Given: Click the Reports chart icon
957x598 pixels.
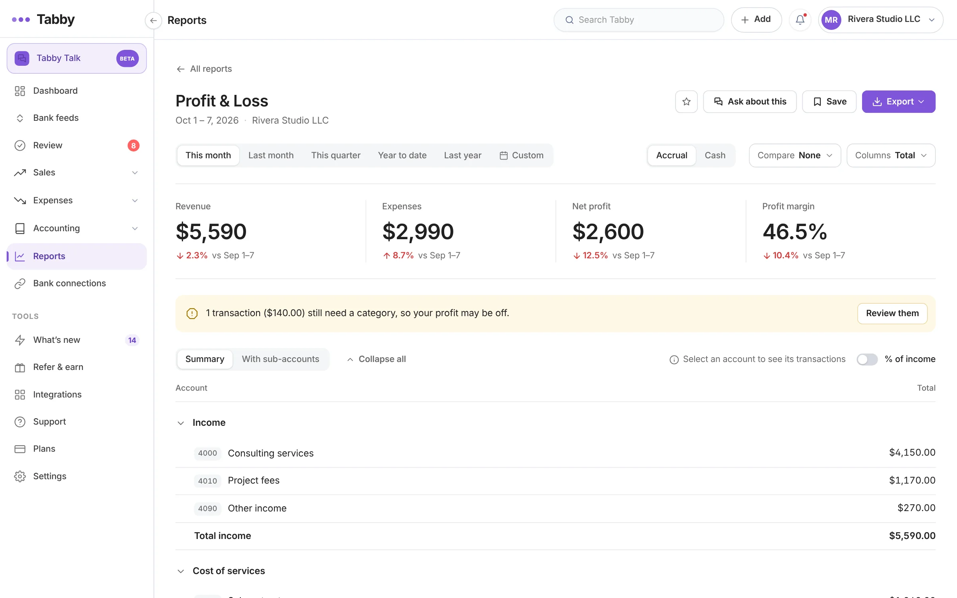Looking at the screenshot, I should [20, 256].
